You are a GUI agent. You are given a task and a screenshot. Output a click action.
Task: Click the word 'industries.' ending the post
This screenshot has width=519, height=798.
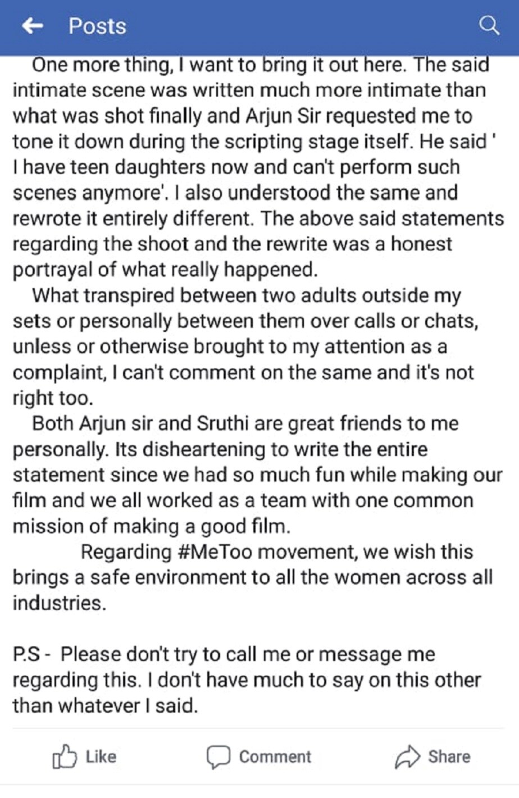(x=59, y=603)
